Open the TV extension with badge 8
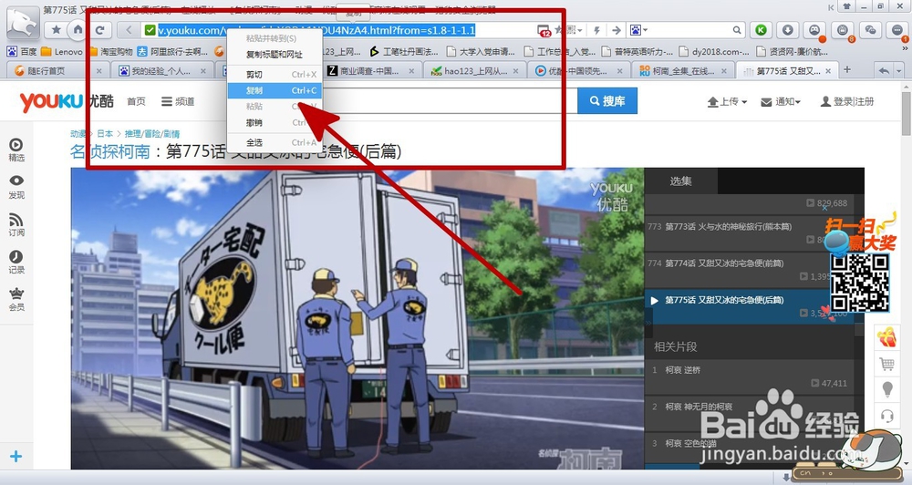This screenshot has height=485, width=912. (x=843, y=30)
